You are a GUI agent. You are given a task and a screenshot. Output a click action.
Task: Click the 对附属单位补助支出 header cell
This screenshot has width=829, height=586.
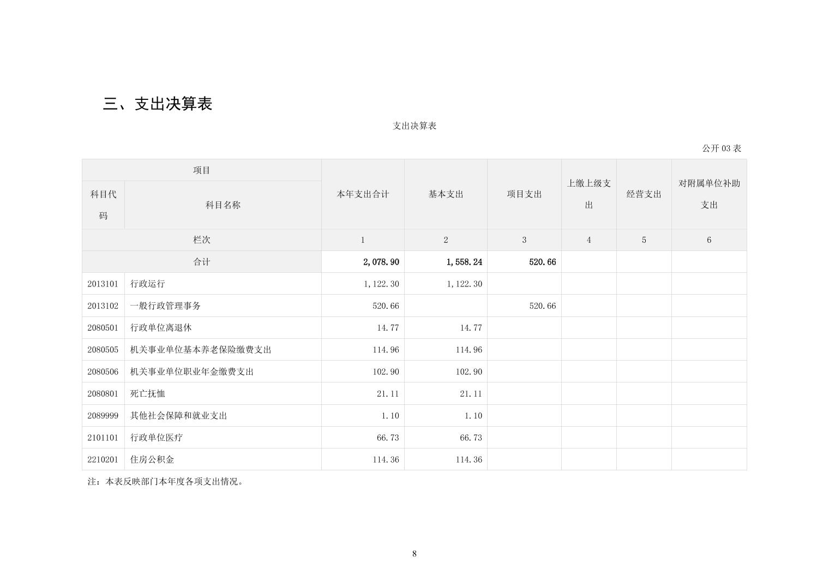(708, 194)
